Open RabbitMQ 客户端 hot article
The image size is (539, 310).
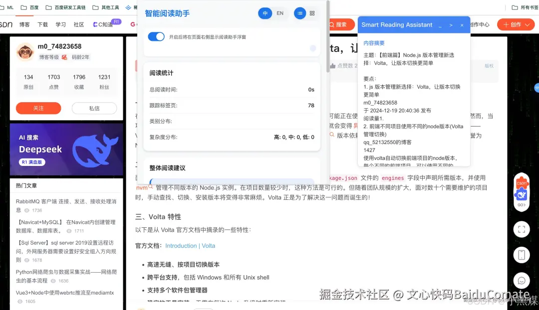coord(66,206)
